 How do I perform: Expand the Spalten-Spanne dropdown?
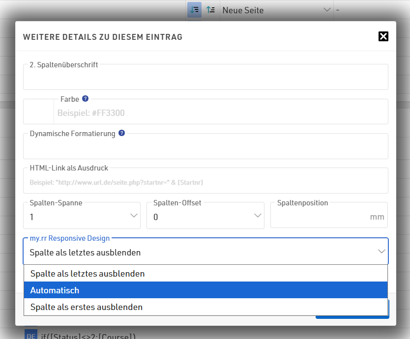coord(82,216)
